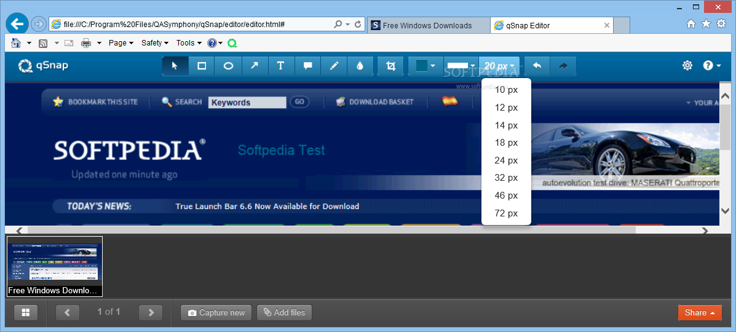736x332 pixels.
Task: Select the arrow drawing tool
Action: tap(255, 66)
